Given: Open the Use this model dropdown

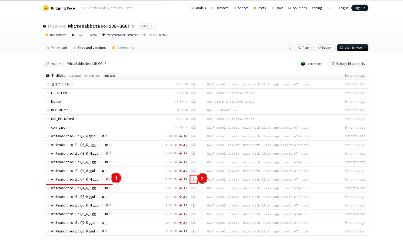Looking at the screenshot, I should 352,48.
